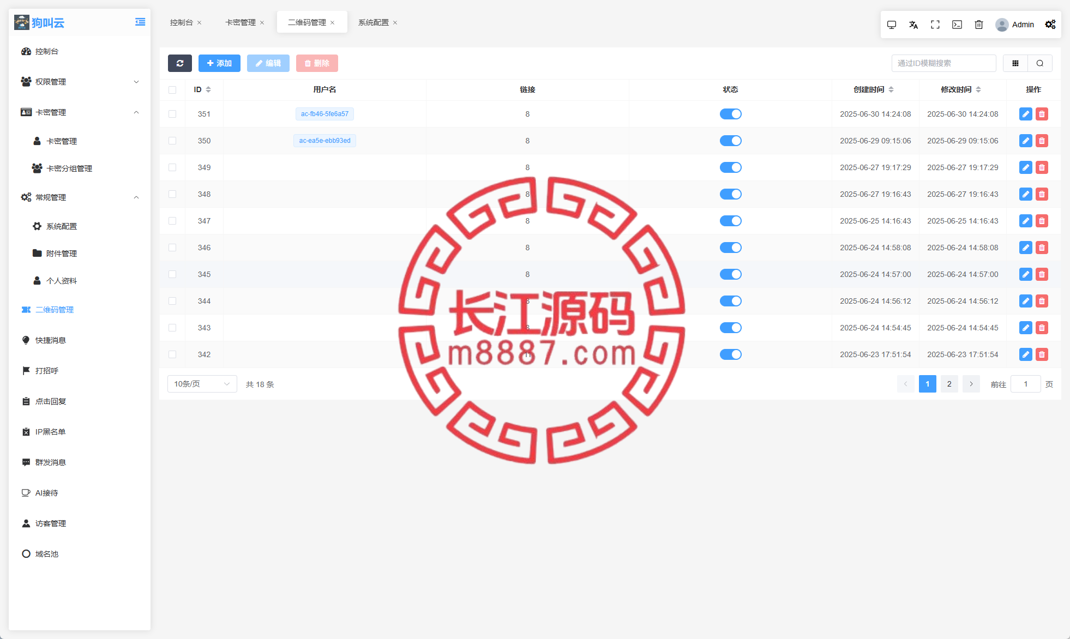
Task: Edit row 348 with pencil icon
Action: [1026, 194]
